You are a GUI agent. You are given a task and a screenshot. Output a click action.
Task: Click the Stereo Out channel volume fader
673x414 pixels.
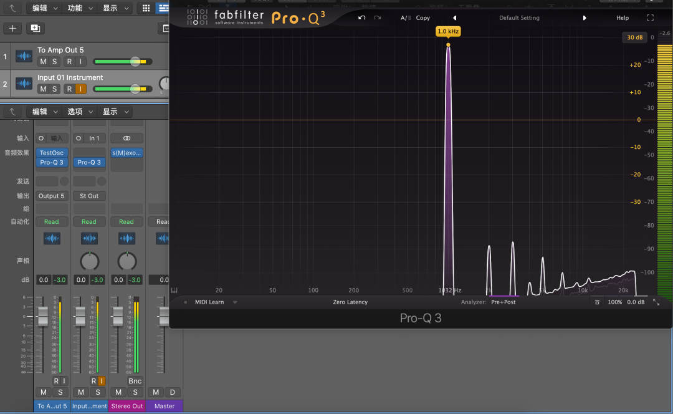coord(118,316)
